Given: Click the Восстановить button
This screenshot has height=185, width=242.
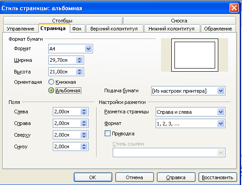Looking at the screenshot, I should click(217, 177).
